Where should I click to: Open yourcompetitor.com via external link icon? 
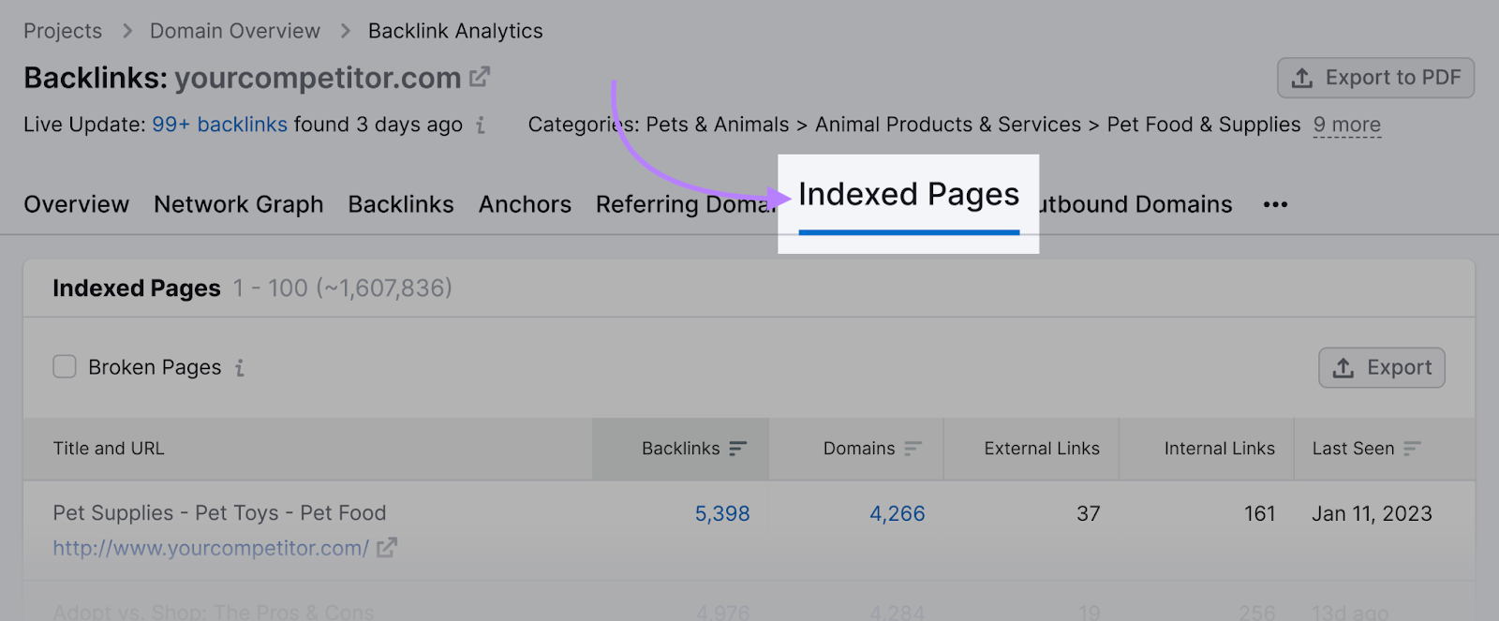480,77
